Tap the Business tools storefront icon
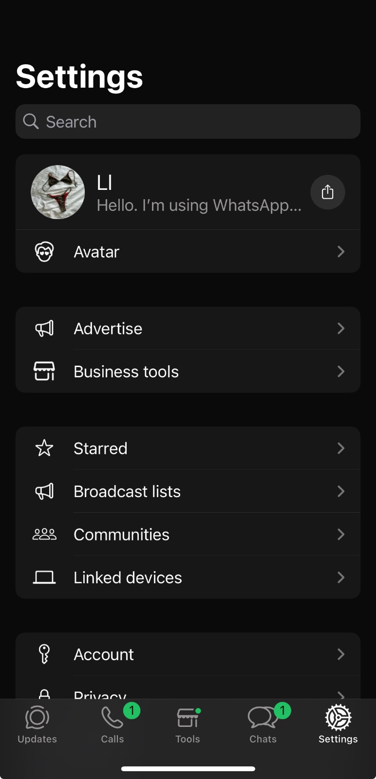The width and height of the screenshot is (376, 779). click(x=44, y=371)
